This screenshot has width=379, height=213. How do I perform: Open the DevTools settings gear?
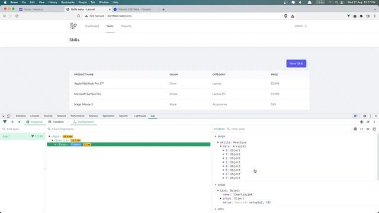[x=365, y=116]
